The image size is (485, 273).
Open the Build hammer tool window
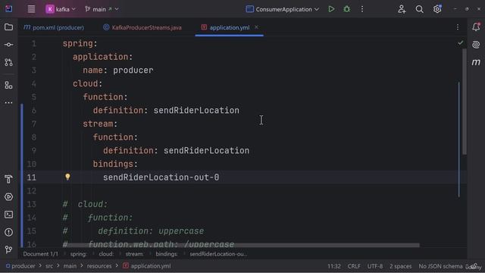click(x=8, y=179)
